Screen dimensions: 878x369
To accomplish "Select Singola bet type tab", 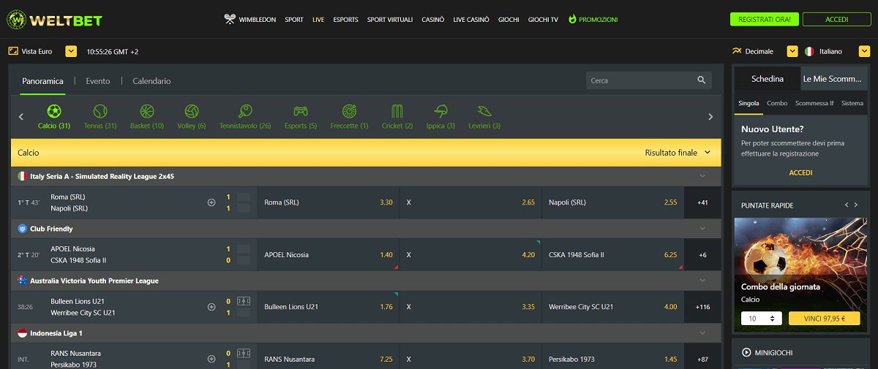I will [748, 104].
